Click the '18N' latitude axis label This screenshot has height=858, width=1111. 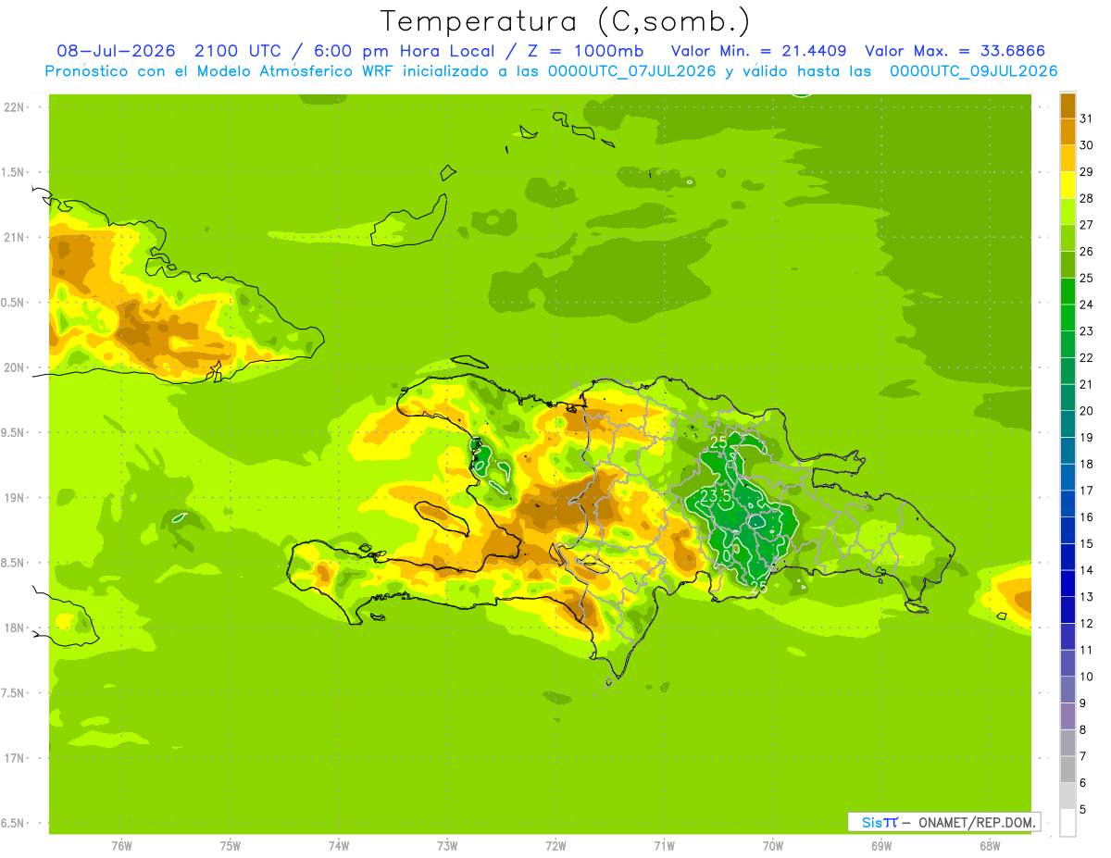click(x=14, y=628)
